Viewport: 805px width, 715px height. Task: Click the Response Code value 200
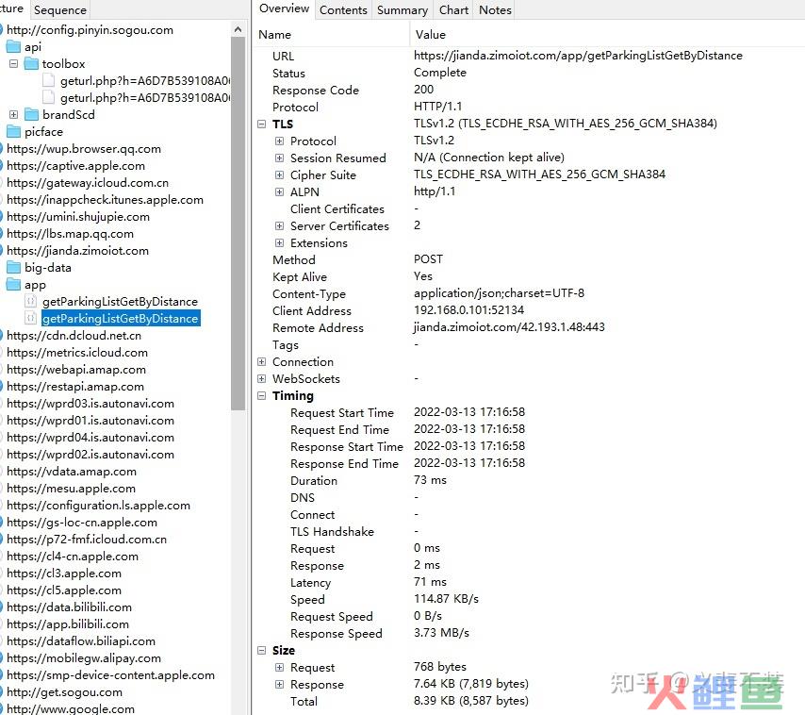point(423,90)
